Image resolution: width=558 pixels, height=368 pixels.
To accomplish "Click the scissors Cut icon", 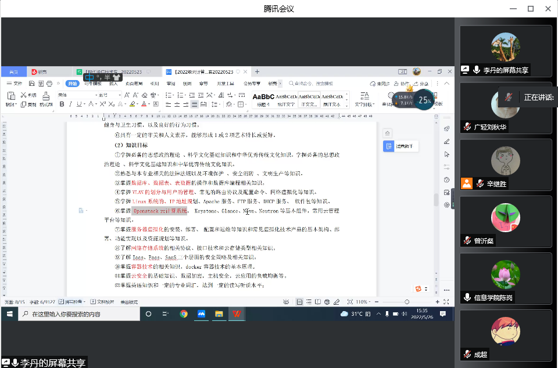I will (24, 95).
